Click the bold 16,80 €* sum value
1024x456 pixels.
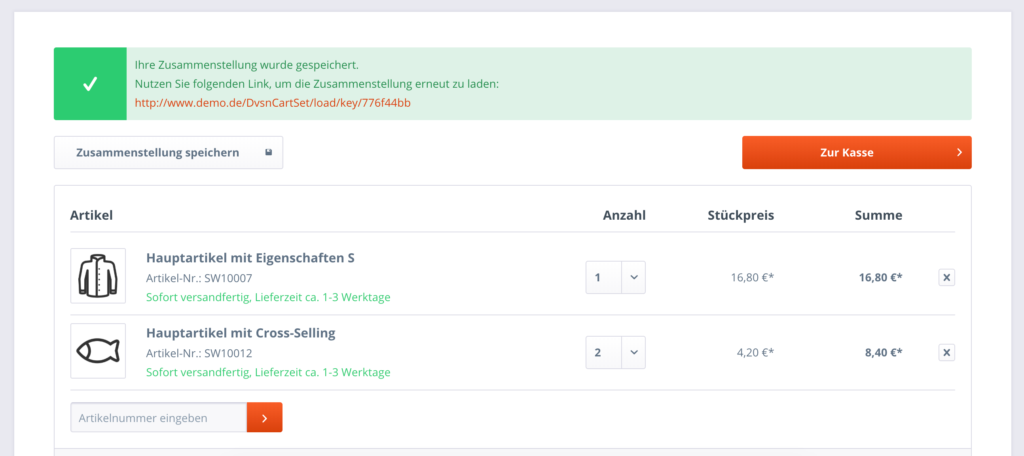click(880, 277)
